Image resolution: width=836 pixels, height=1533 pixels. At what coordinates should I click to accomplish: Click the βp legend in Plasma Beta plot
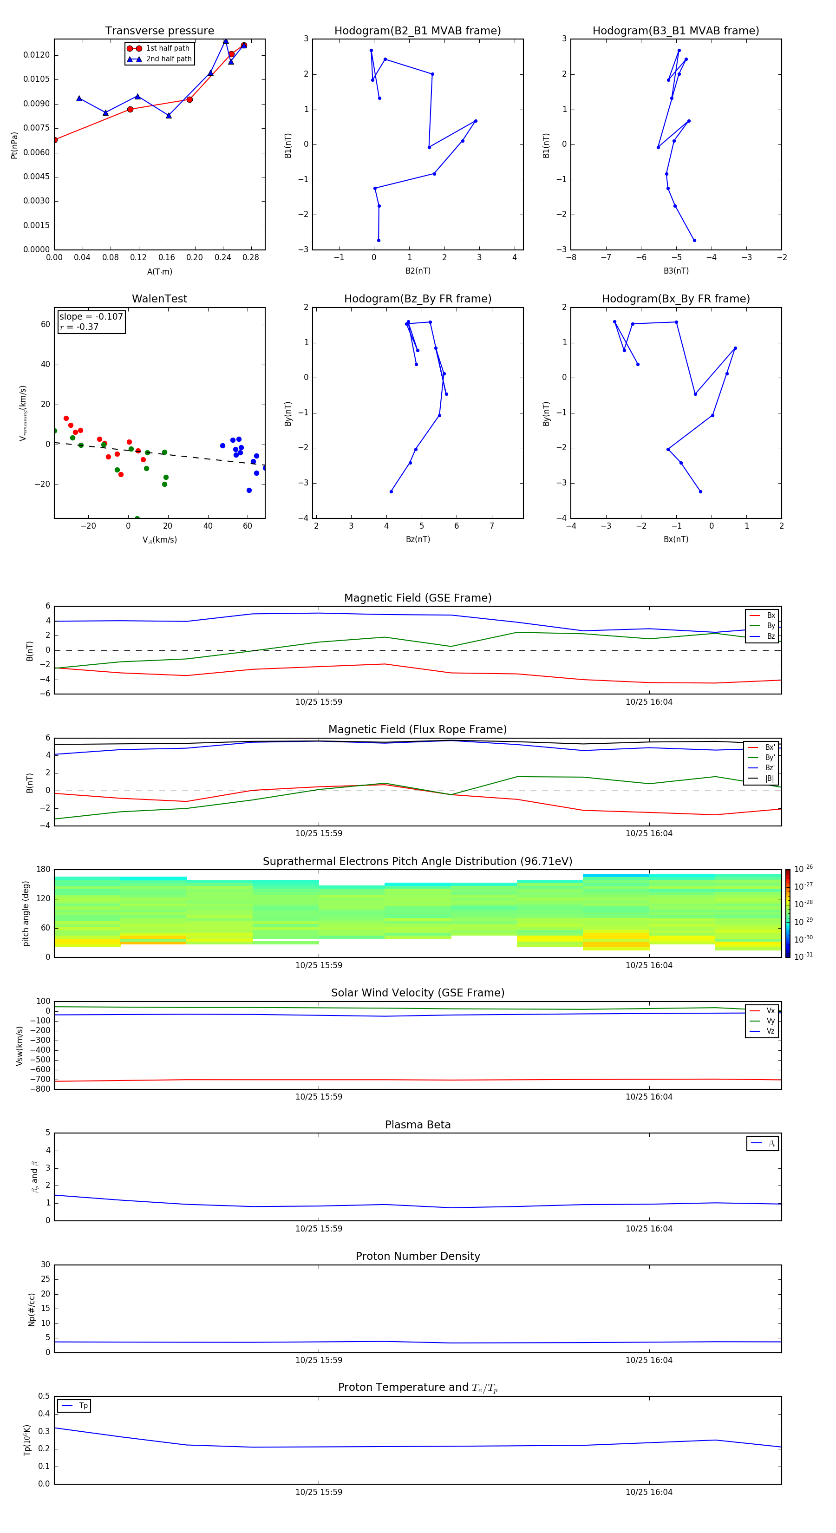coord(763,1143)
